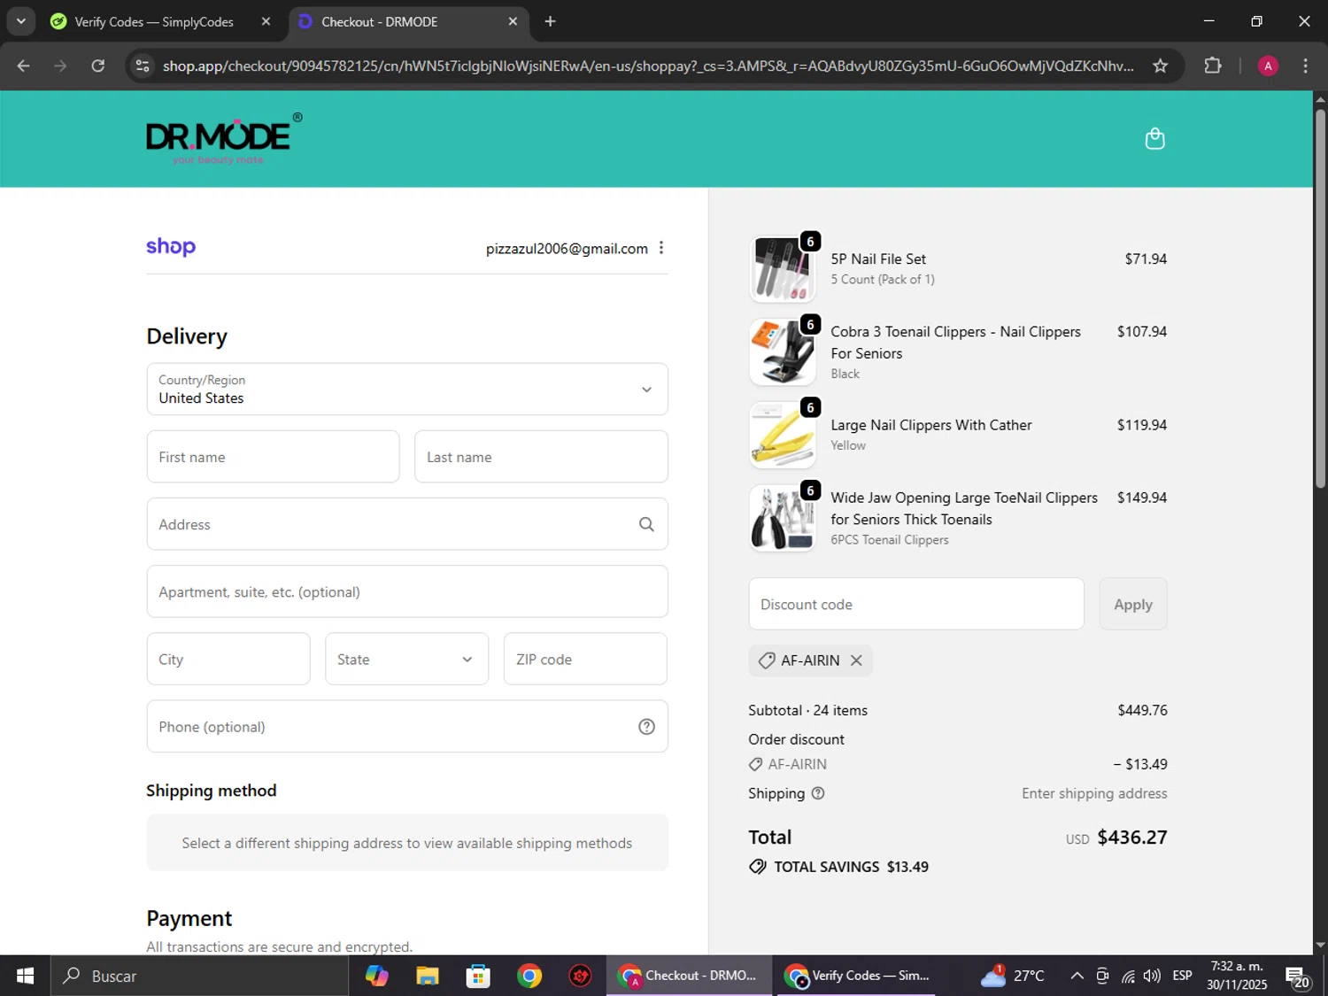
Task: Open the tab search dropdown arrow
Action: [x=21, y=21]
